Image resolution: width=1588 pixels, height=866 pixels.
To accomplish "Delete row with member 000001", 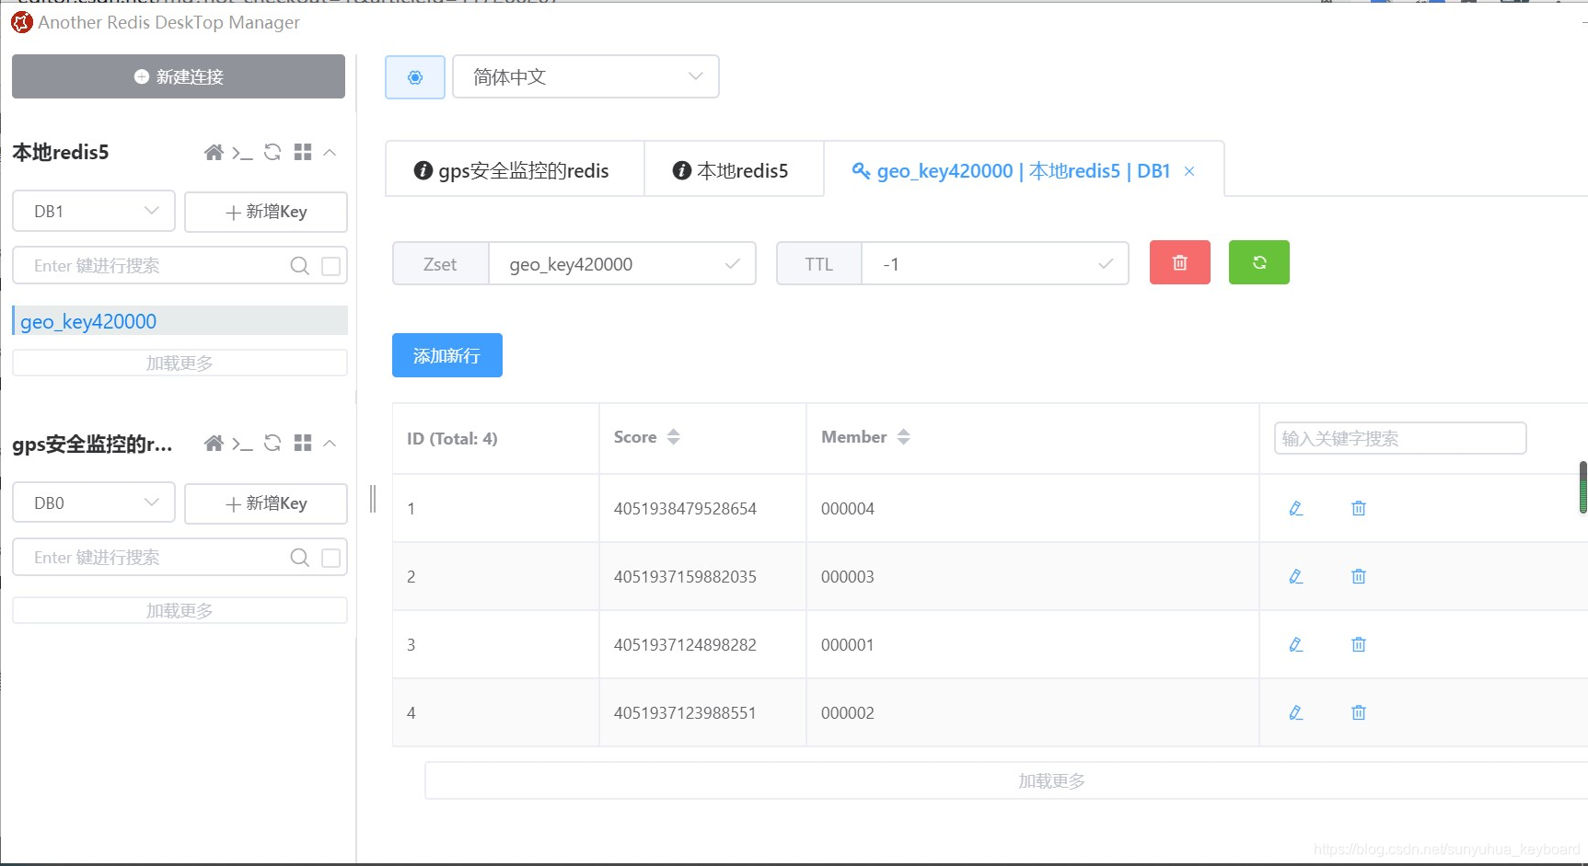I will coord(1359,644).
